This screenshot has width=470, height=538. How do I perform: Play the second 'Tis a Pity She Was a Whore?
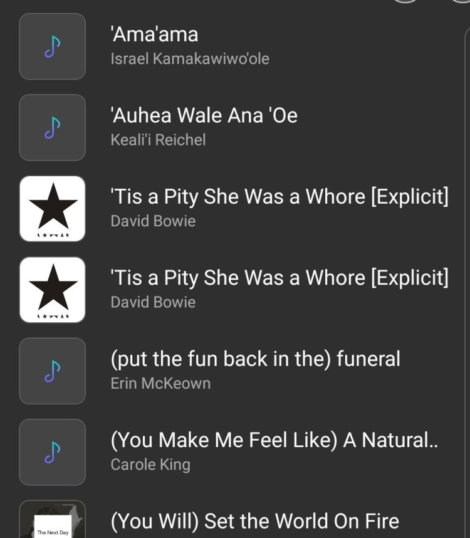click(x=279, y=278)
